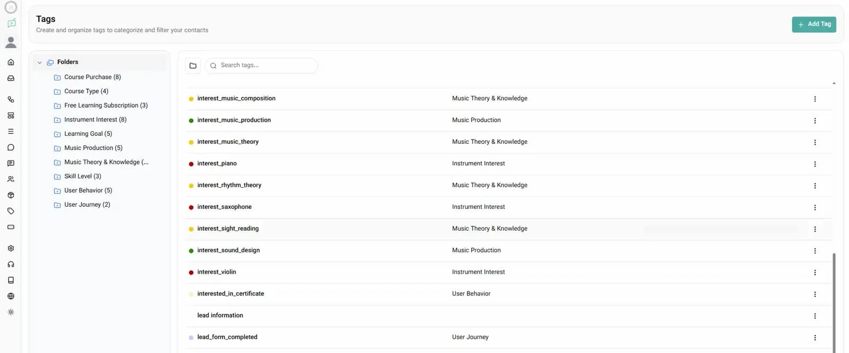The height and width of the screenshot is (353, 849).
Task: Click green color dot of interest_music_production
Action: [x=191, y=121]
